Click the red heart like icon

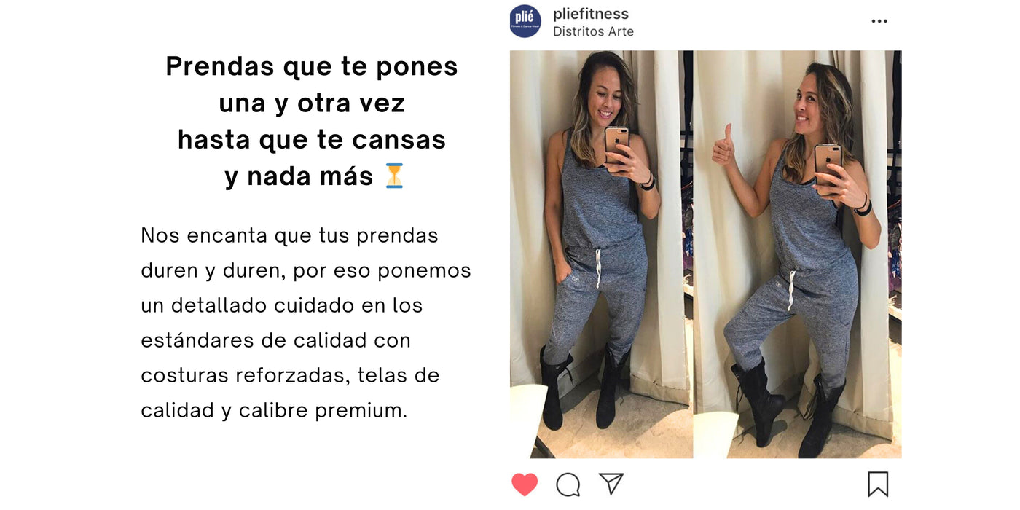[525, 484]
